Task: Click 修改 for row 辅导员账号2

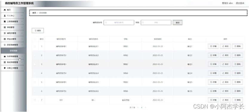Action: click(x=225, y=55)
